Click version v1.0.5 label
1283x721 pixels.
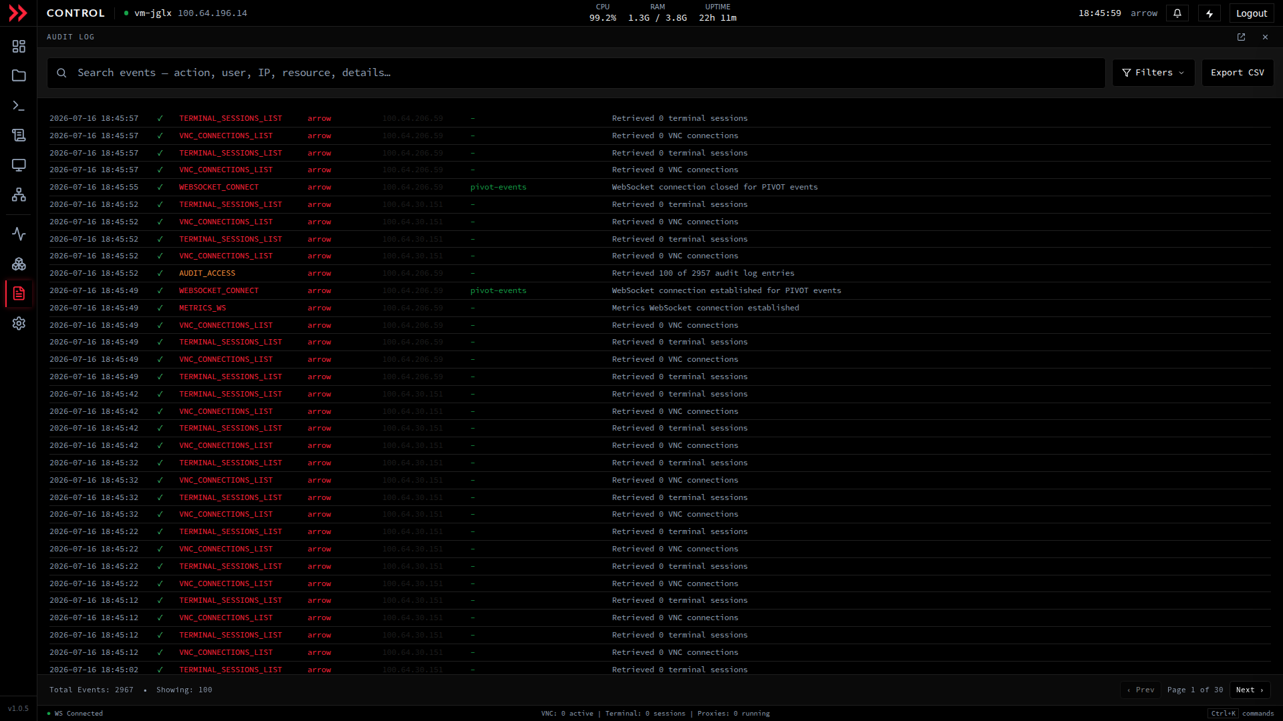pyautogui.click(x=18, y=708)
